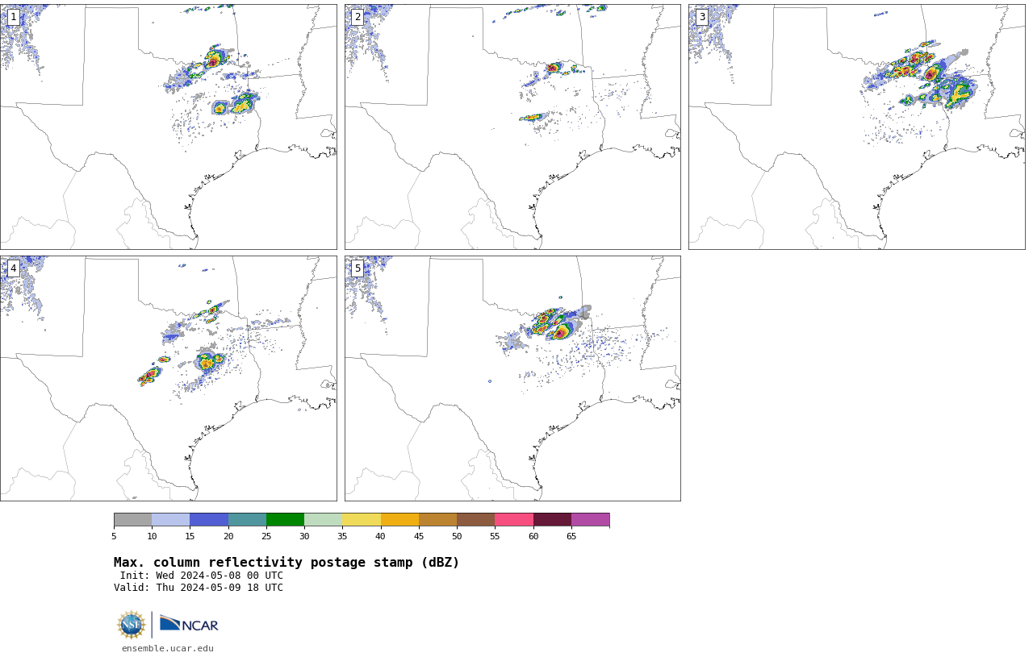1033x657 pixels.
Task: Click the orange 40-45 dBZ swatch
Action: (x=399, y=520)
